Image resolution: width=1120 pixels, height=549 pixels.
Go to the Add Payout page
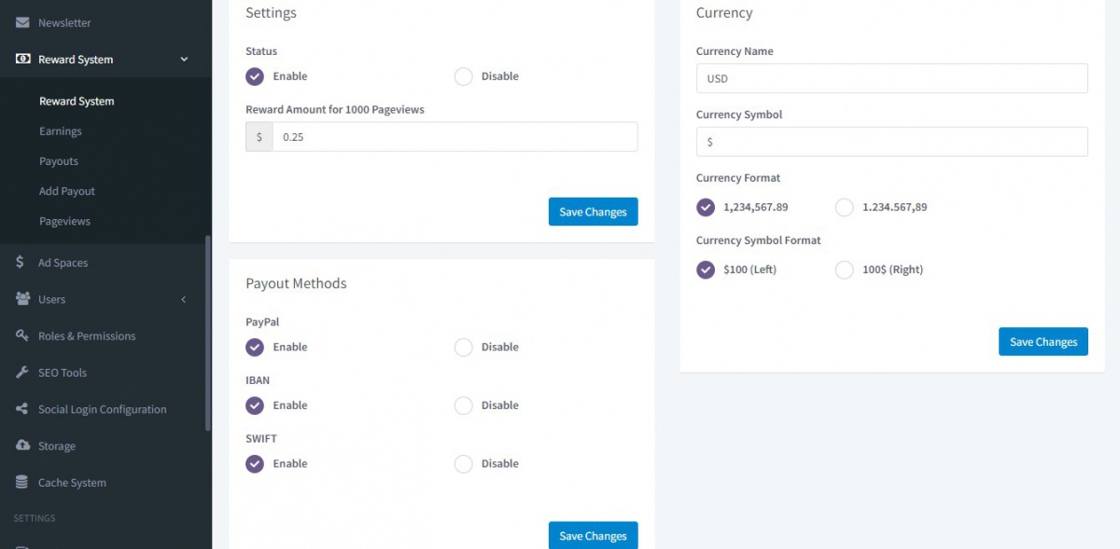point(67,191)
